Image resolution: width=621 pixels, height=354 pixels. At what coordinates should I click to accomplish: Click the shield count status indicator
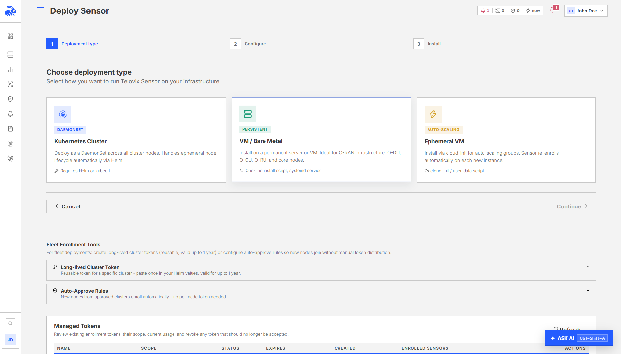point(515,11)
